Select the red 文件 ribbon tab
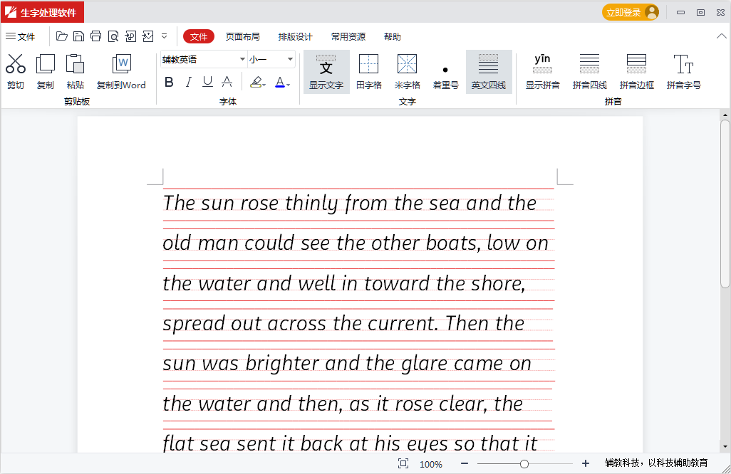Screen dimensions: 731x474 click(x=199, y=36)
